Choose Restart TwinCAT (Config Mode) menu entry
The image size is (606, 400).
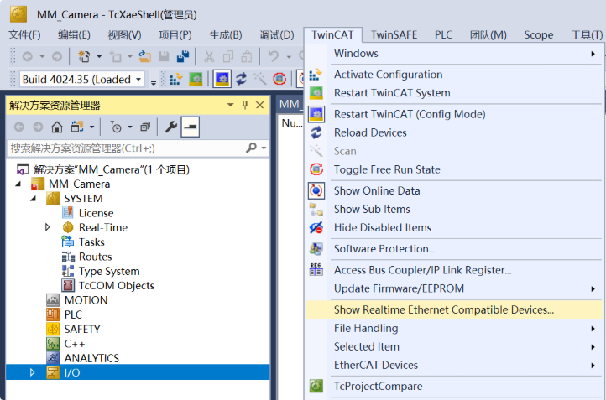coord(454,114)
